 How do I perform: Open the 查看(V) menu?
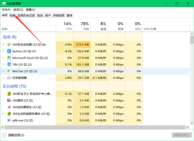(31, 10)
